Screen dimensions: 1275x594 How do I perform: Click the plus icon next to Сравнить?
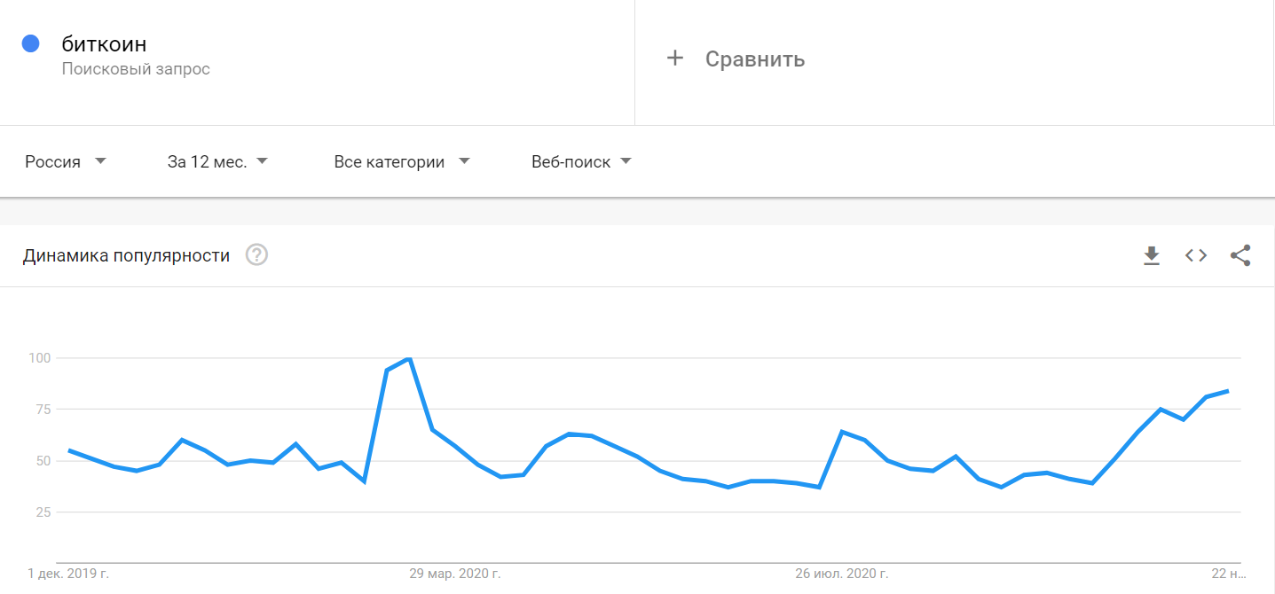click(x=675, y=59)
